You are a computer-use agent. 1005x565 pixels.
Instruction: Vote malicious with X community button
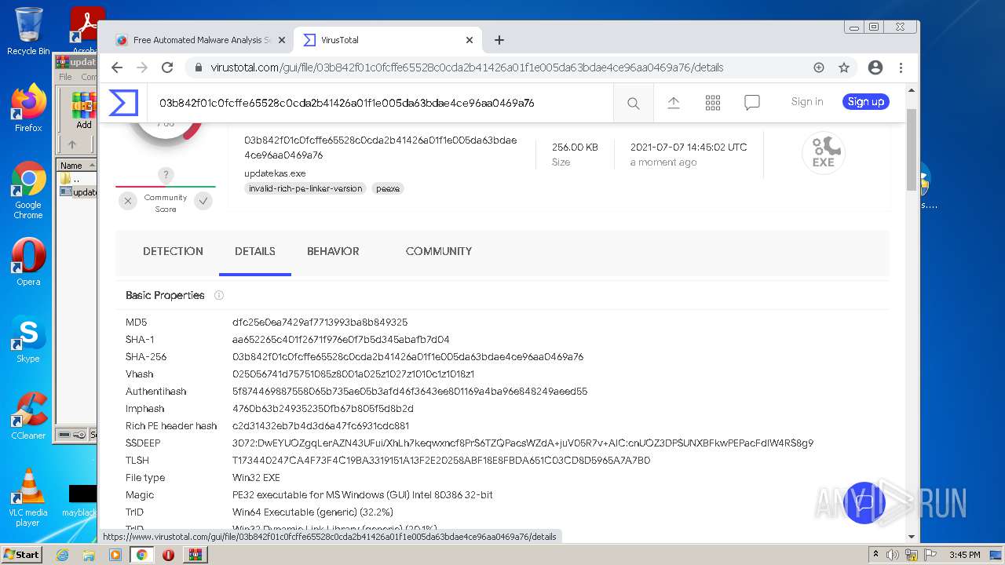click(128, 201)
